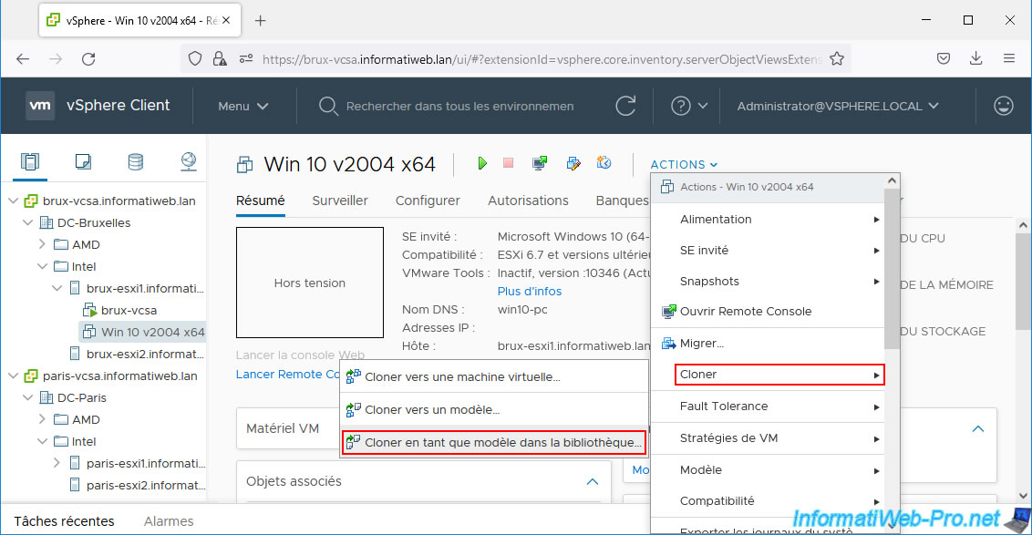Open Stratégies de VM submenu
Screen dimensions: 1032x535
[x=769, y=438]
